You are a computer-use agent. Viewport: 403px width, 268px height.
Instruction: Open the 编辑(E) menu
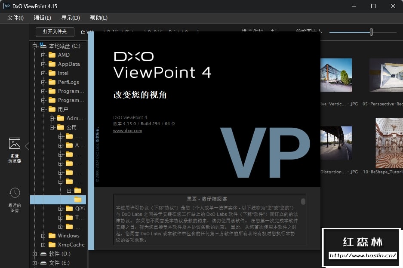click(43, 18)
